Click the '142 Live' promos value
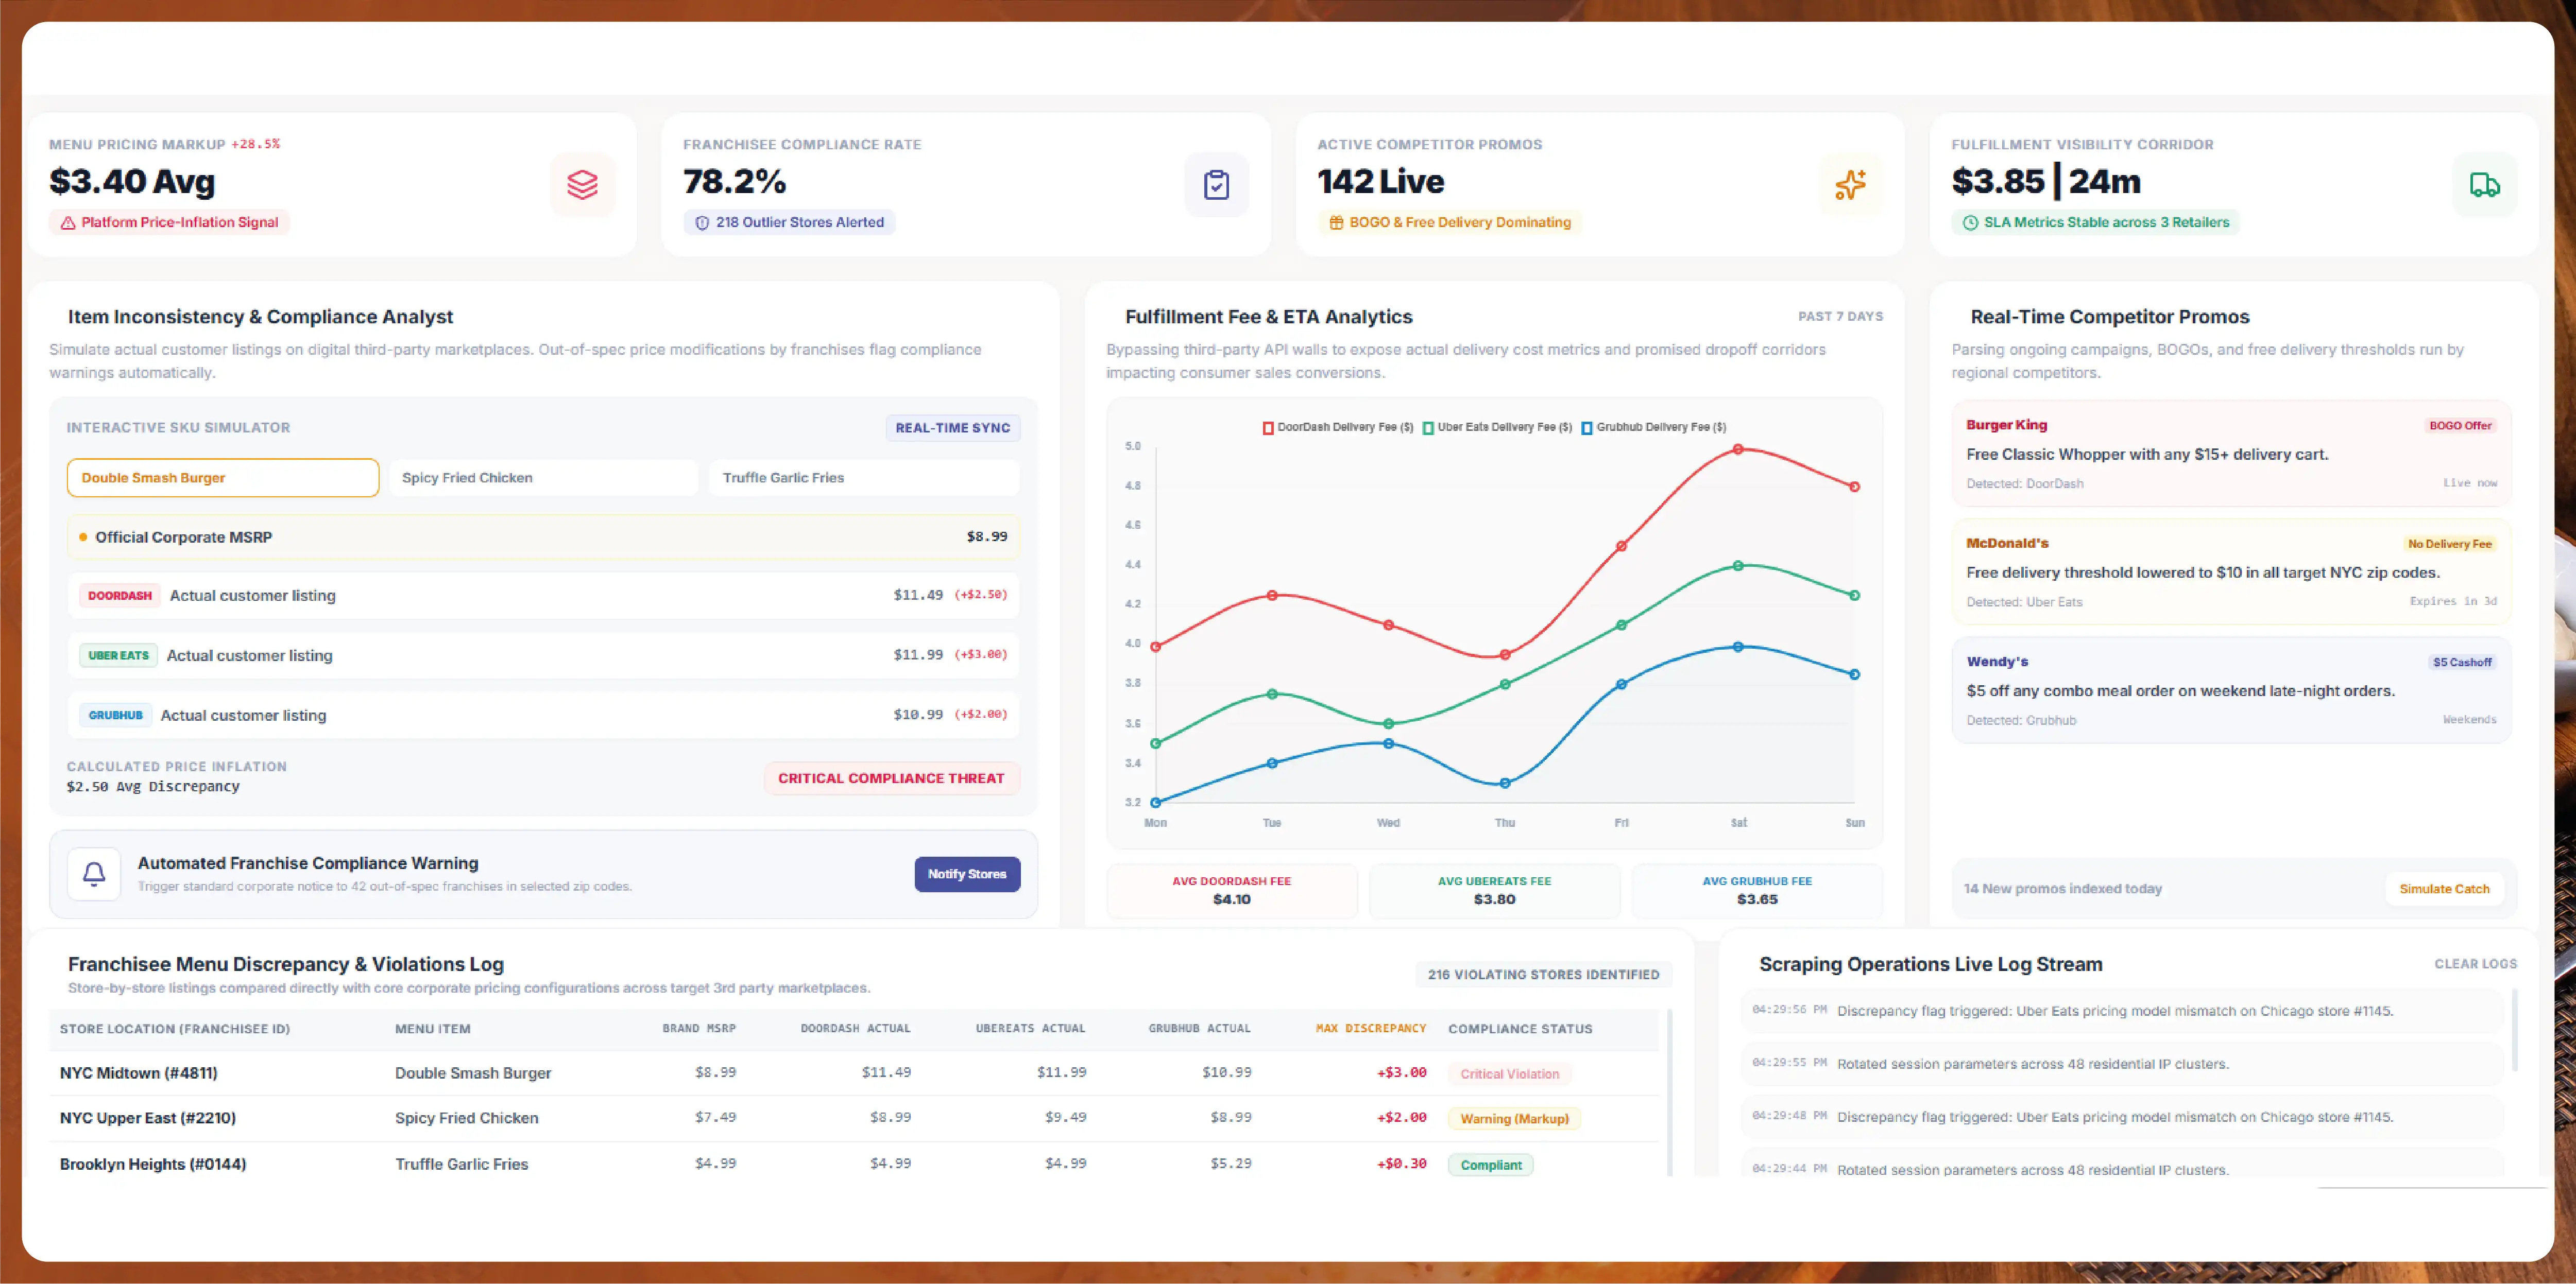The image size is (2576, 1284). click(1381, 182)
